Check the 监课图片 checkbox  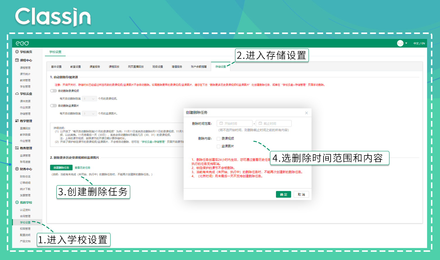click(x=219, y=146)
